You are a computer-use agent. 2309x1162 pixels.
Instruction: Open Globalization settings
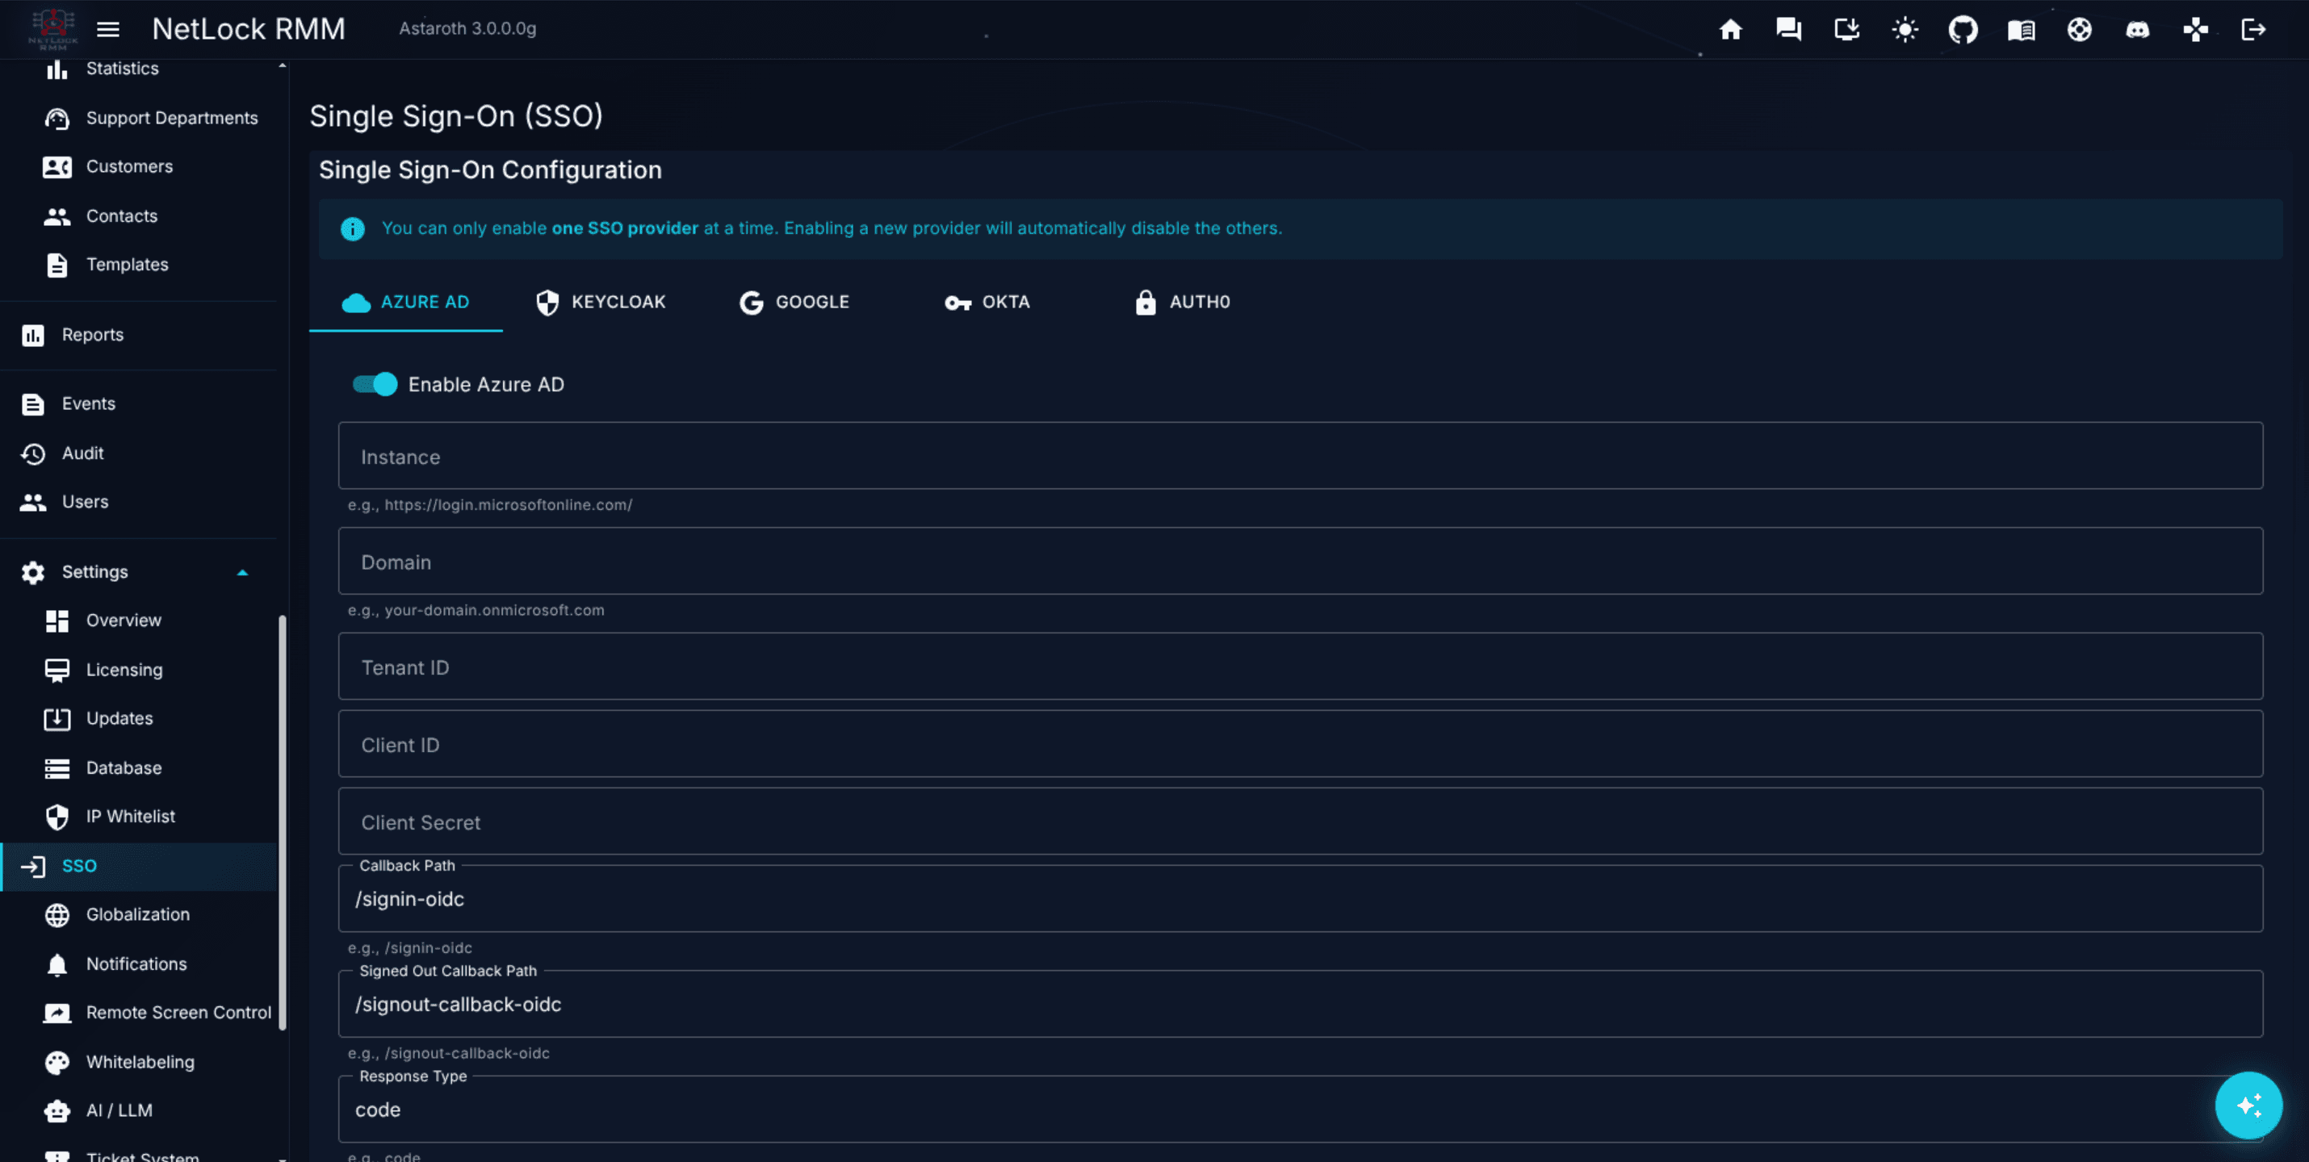click(137, 915)
